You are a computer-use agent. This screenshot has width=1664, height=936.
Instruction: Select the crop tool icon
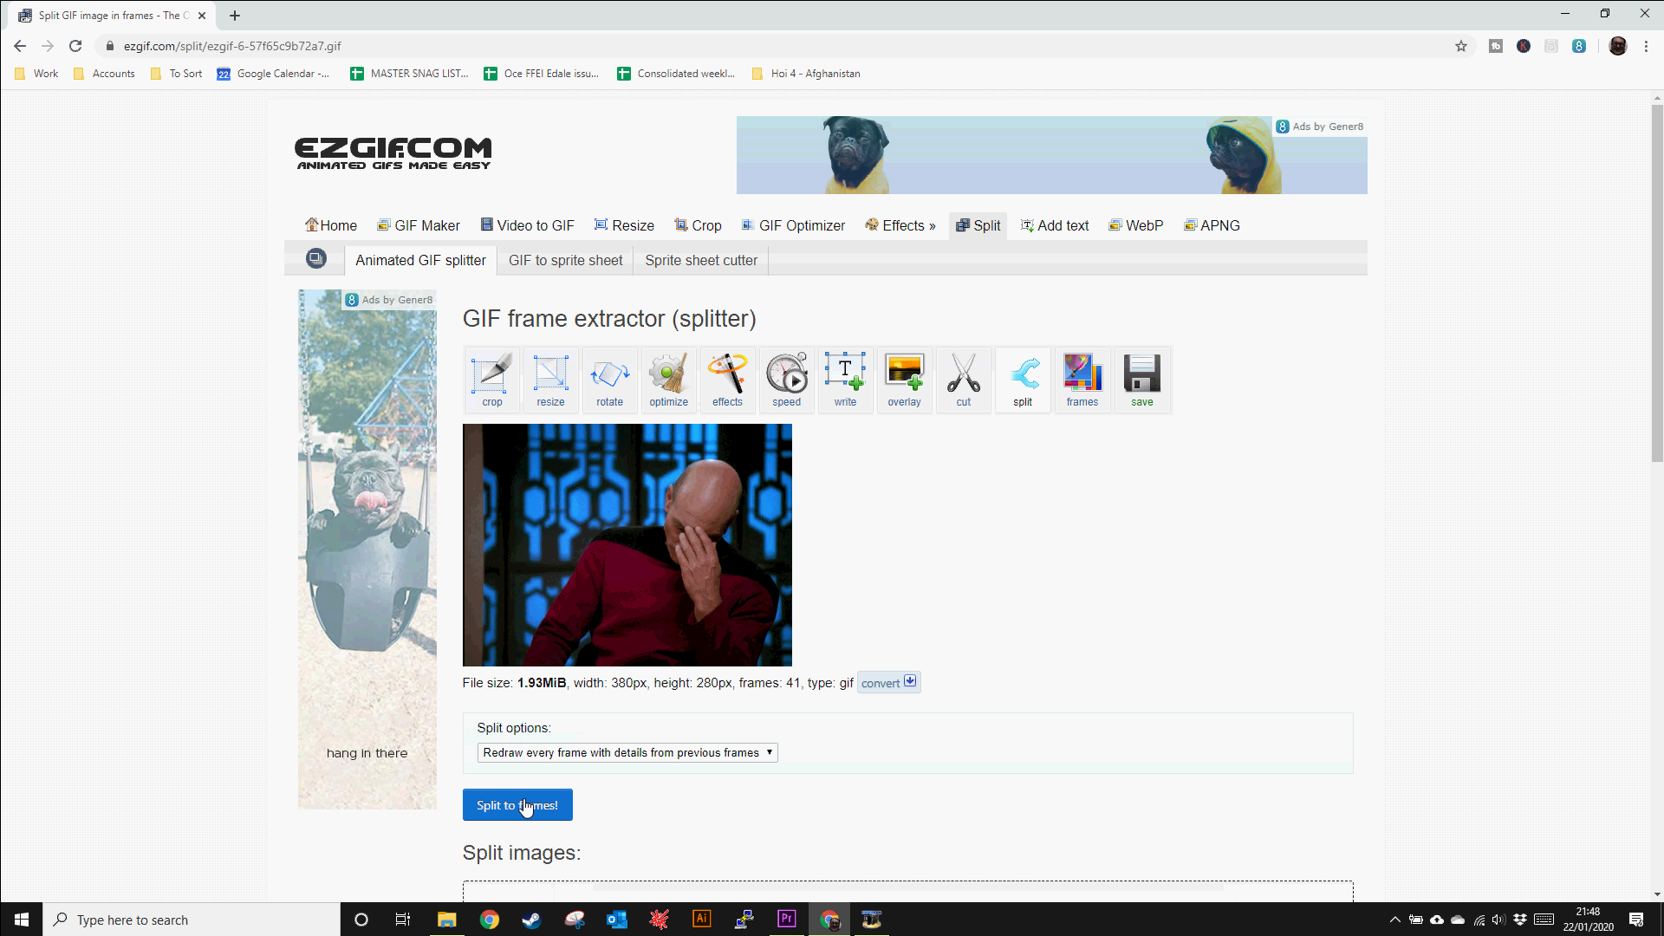[491, 380]
